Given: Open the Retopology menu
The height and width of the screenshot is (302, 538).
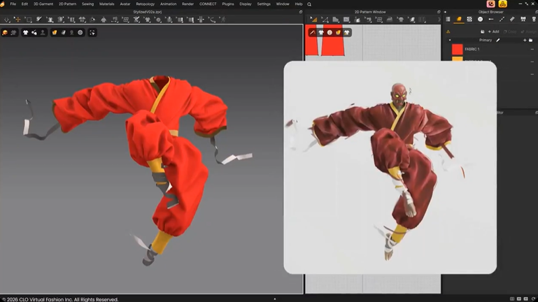Looking at the screenshot, I should click(145, 4).
